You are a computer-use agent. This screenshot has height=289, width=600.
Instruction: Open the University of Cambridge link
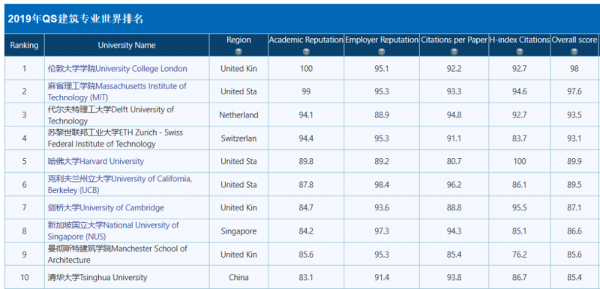pos(106,207)
